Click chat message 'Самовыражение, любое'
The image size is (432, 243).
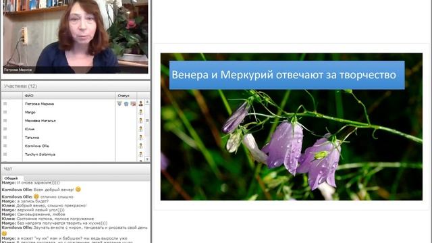[41, 215]
